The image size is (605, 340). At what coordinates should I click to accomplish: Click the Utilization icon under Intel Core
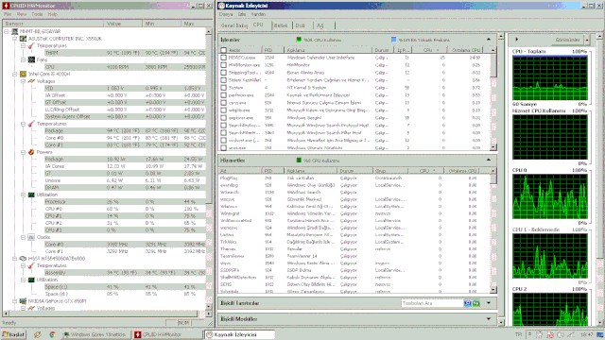31,195
